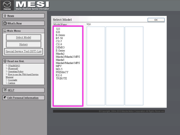Open Special Service Tool (SST) List
Screen dimensions: 180x135
(x=24, y=52)
